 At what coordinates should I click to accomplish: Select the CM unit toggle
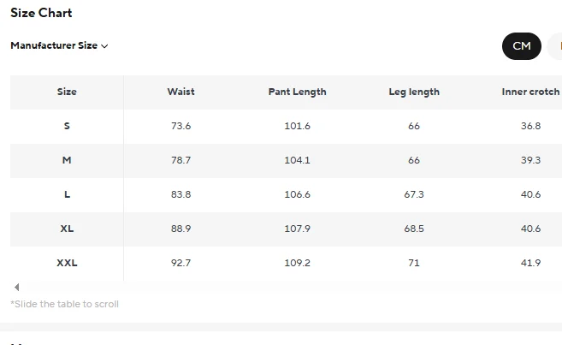pyautogui.click(x=521, y=46)
